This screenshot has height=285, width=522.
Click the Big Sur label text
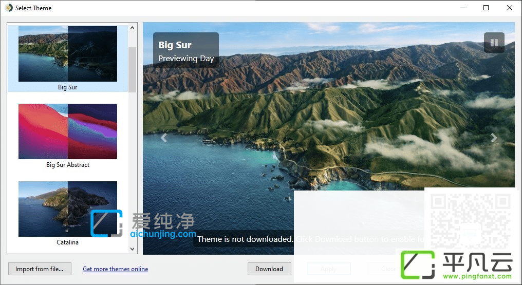68,87
